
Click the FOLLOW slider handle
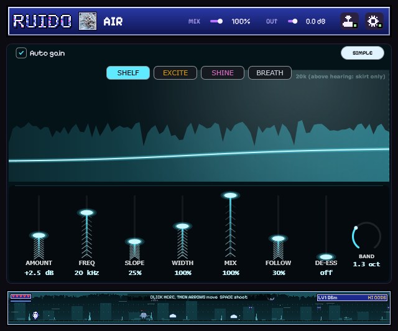point(278,238)
